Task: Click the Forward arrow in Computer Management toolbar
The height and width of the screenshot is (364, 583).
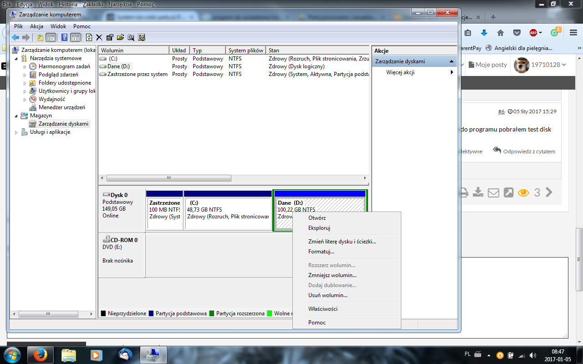Action: tap(26, 37)
